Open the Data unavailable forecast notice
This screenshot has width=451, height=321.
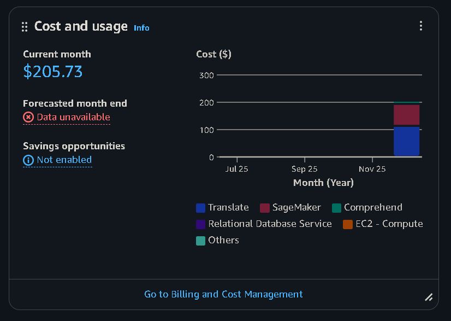[x=73, y=117]
